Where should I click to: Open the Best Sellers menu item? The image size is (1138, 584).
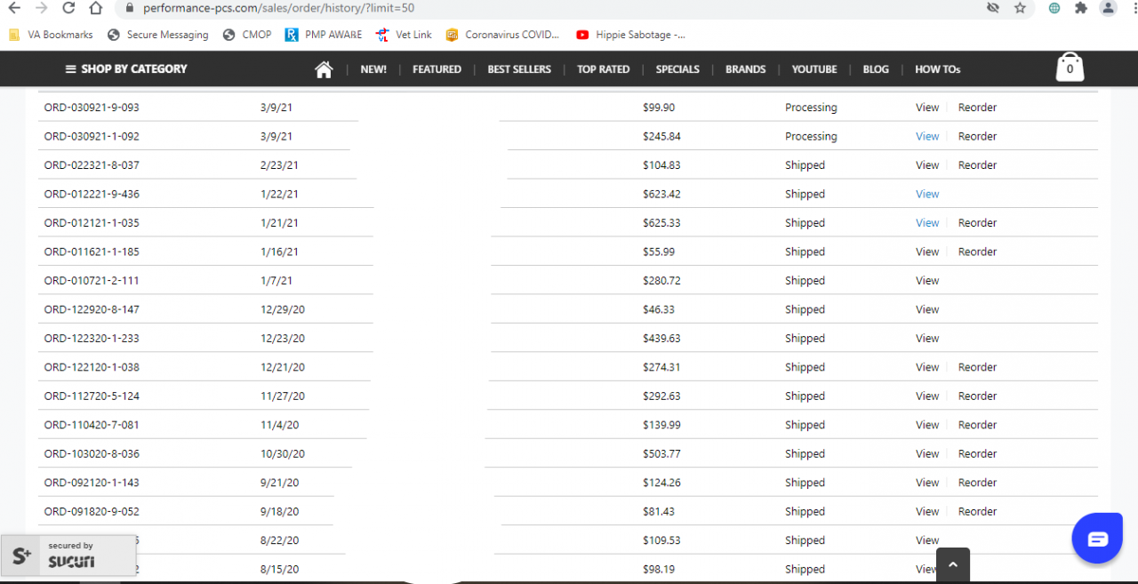coord(519,69)
